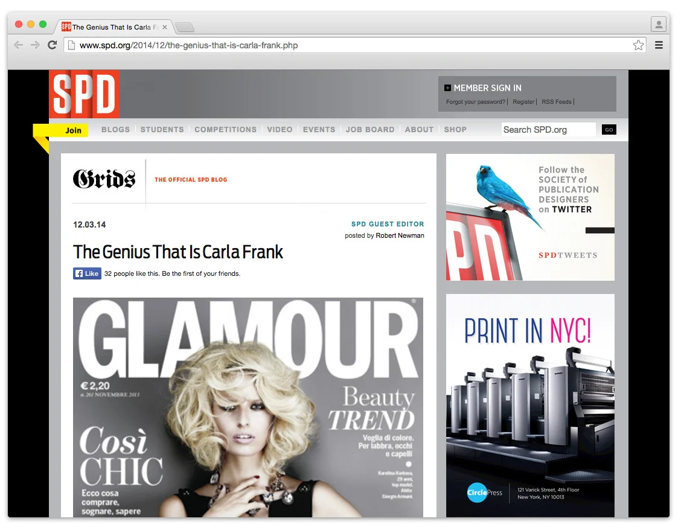Open the Print in NYC CirclePress ad
The height and width of the screenshot is (530, 681).
coord(530,406)
